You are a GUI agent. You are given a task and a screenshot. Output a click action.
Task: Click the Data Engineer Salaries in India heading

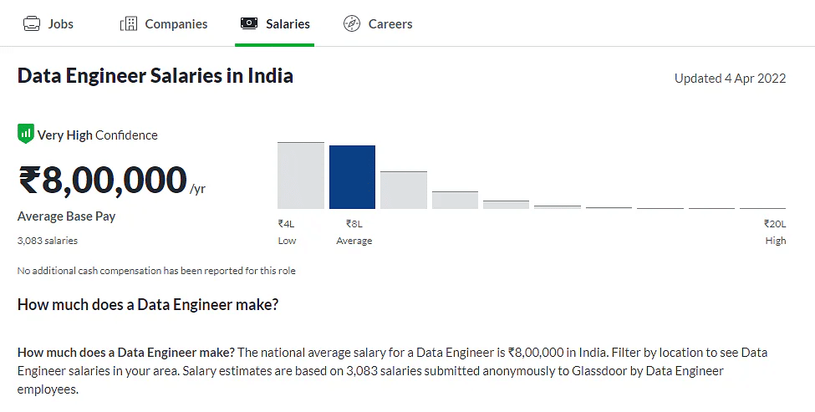click(155, 76)
